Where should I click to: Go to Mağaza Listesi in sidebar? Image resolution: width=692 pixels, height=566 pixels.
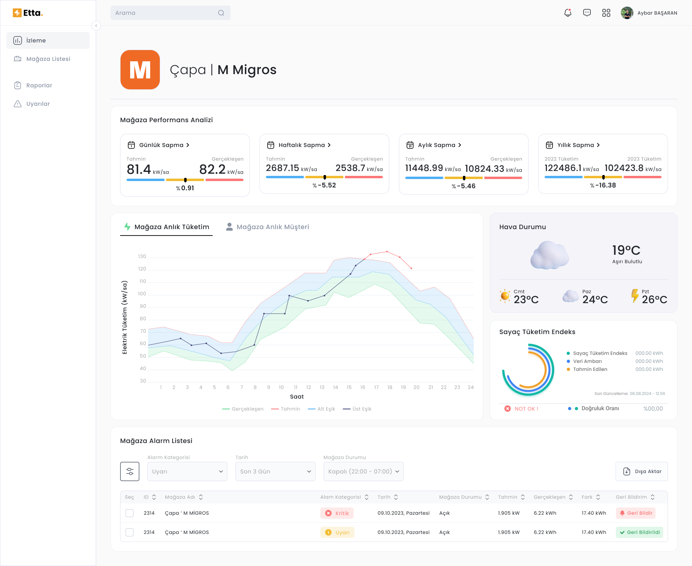pyautogui.click(x=48, y=59)
